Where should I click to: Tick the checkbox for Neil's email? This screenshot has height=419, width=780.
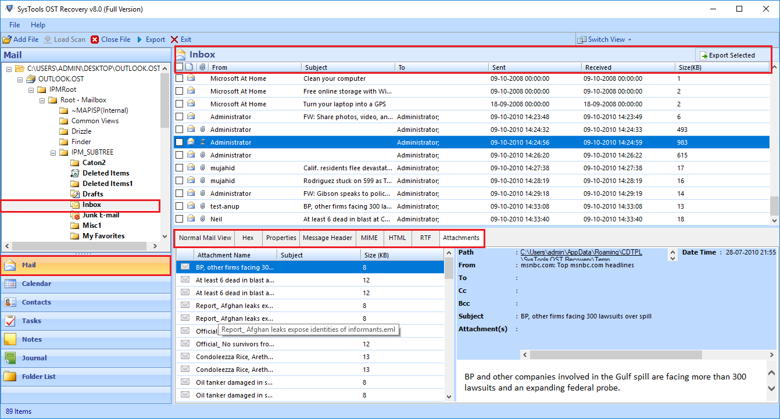pyautogui.click(x=180, y=219)
